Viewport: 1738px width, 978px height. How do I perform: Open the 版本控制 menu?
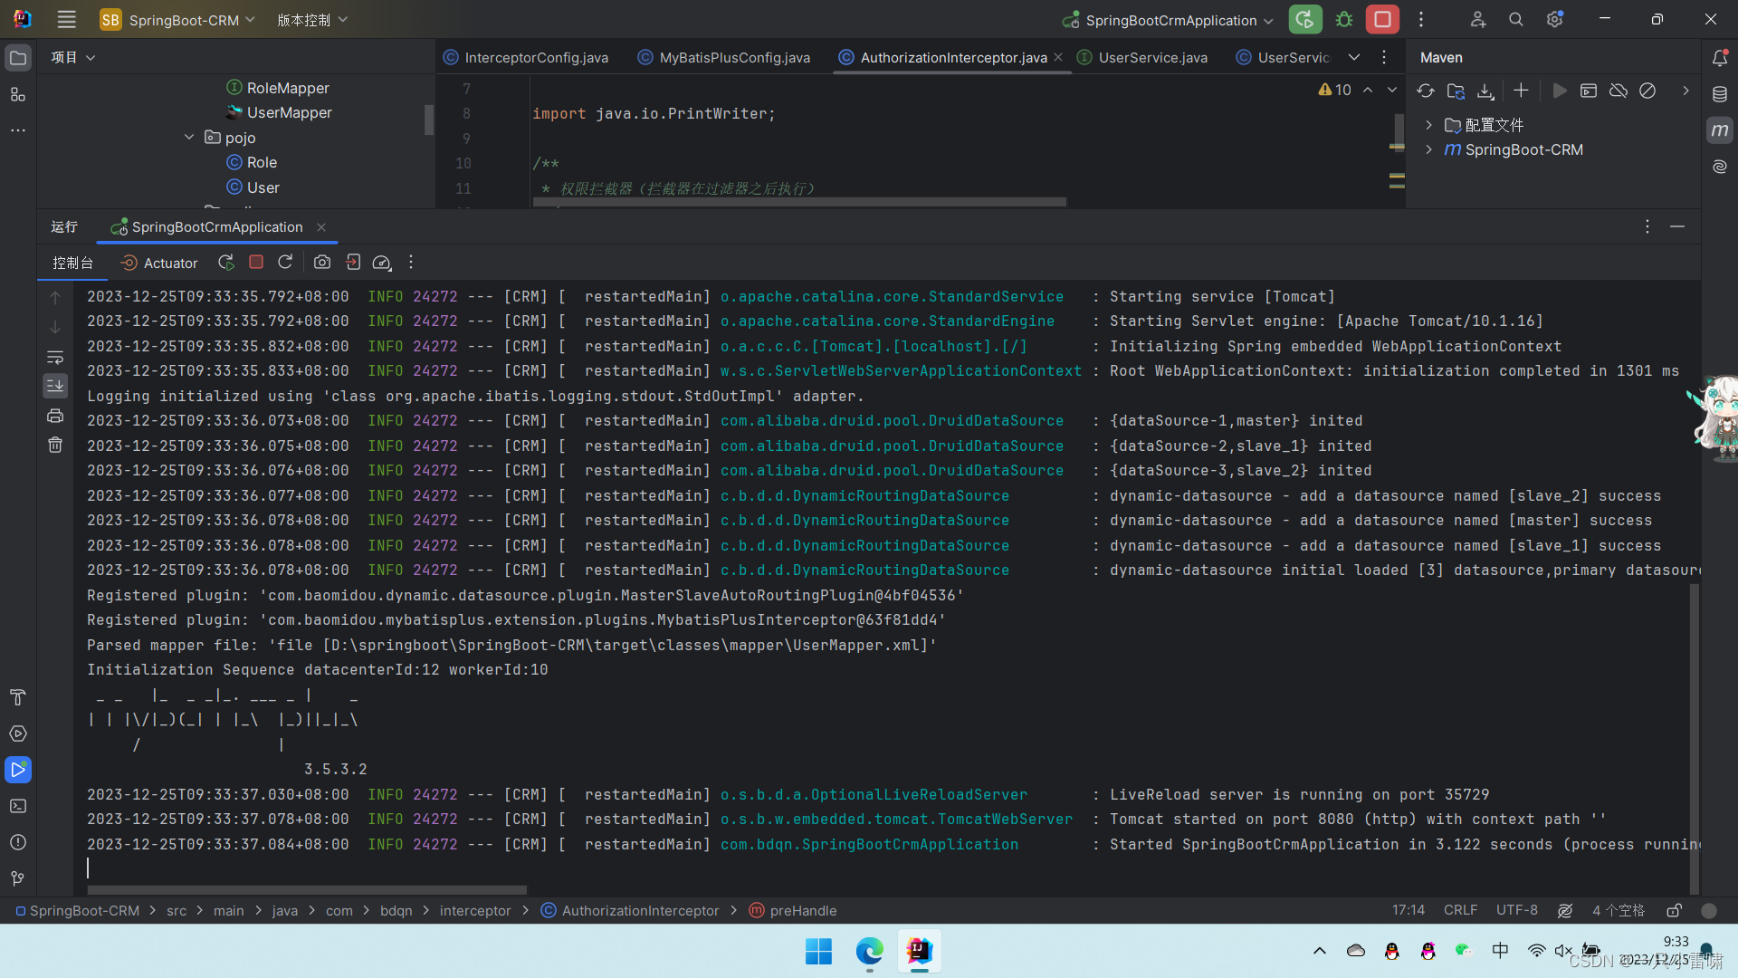click(311, 20)
